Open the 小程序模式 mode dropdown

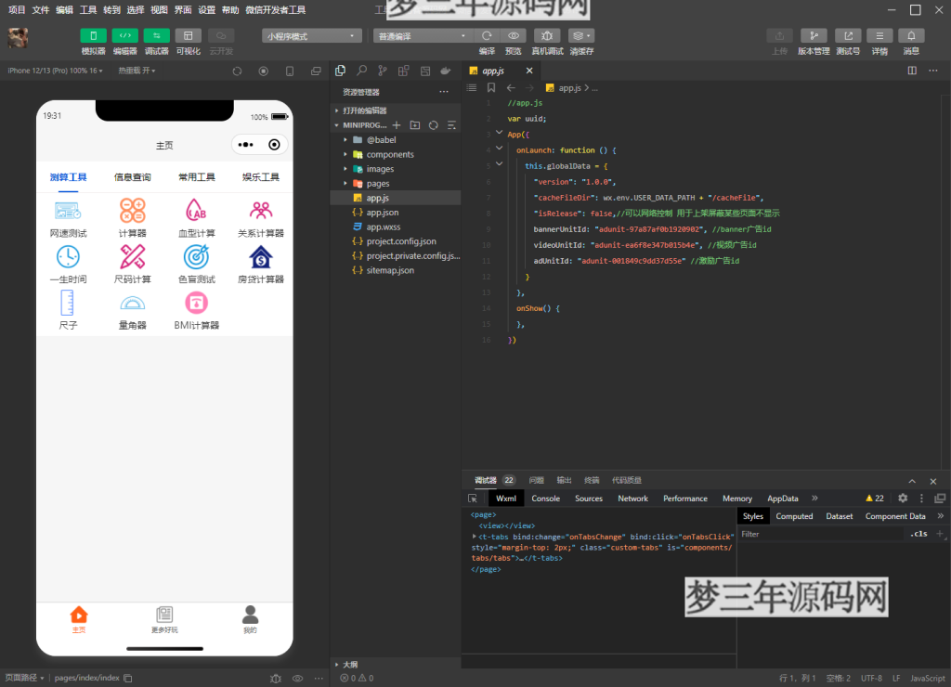[x=311, y=36]
